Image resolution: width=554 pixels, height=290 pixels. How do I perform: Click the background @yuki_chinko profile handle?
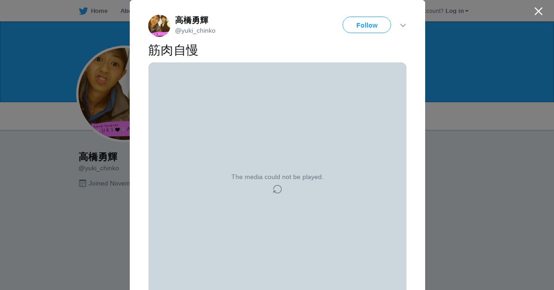99,168
